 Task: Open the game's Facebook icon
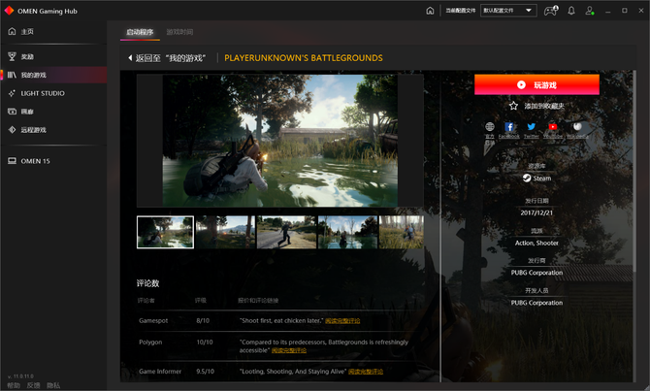click(509, 126)
